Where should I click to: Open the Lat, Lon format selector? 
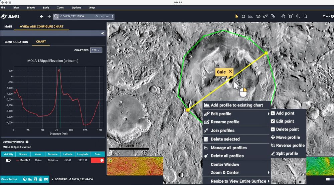click(x=103, y=16)
